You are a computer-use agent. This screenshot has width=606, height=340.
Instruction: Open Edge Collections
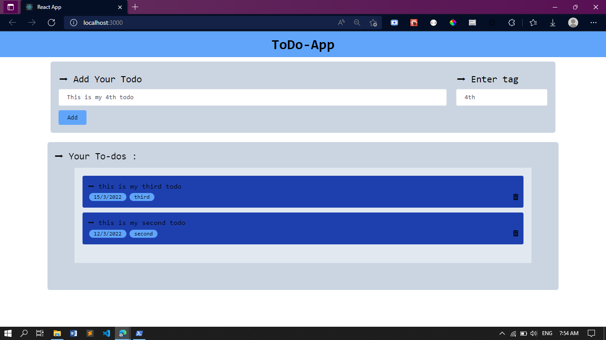coord(533,23)
